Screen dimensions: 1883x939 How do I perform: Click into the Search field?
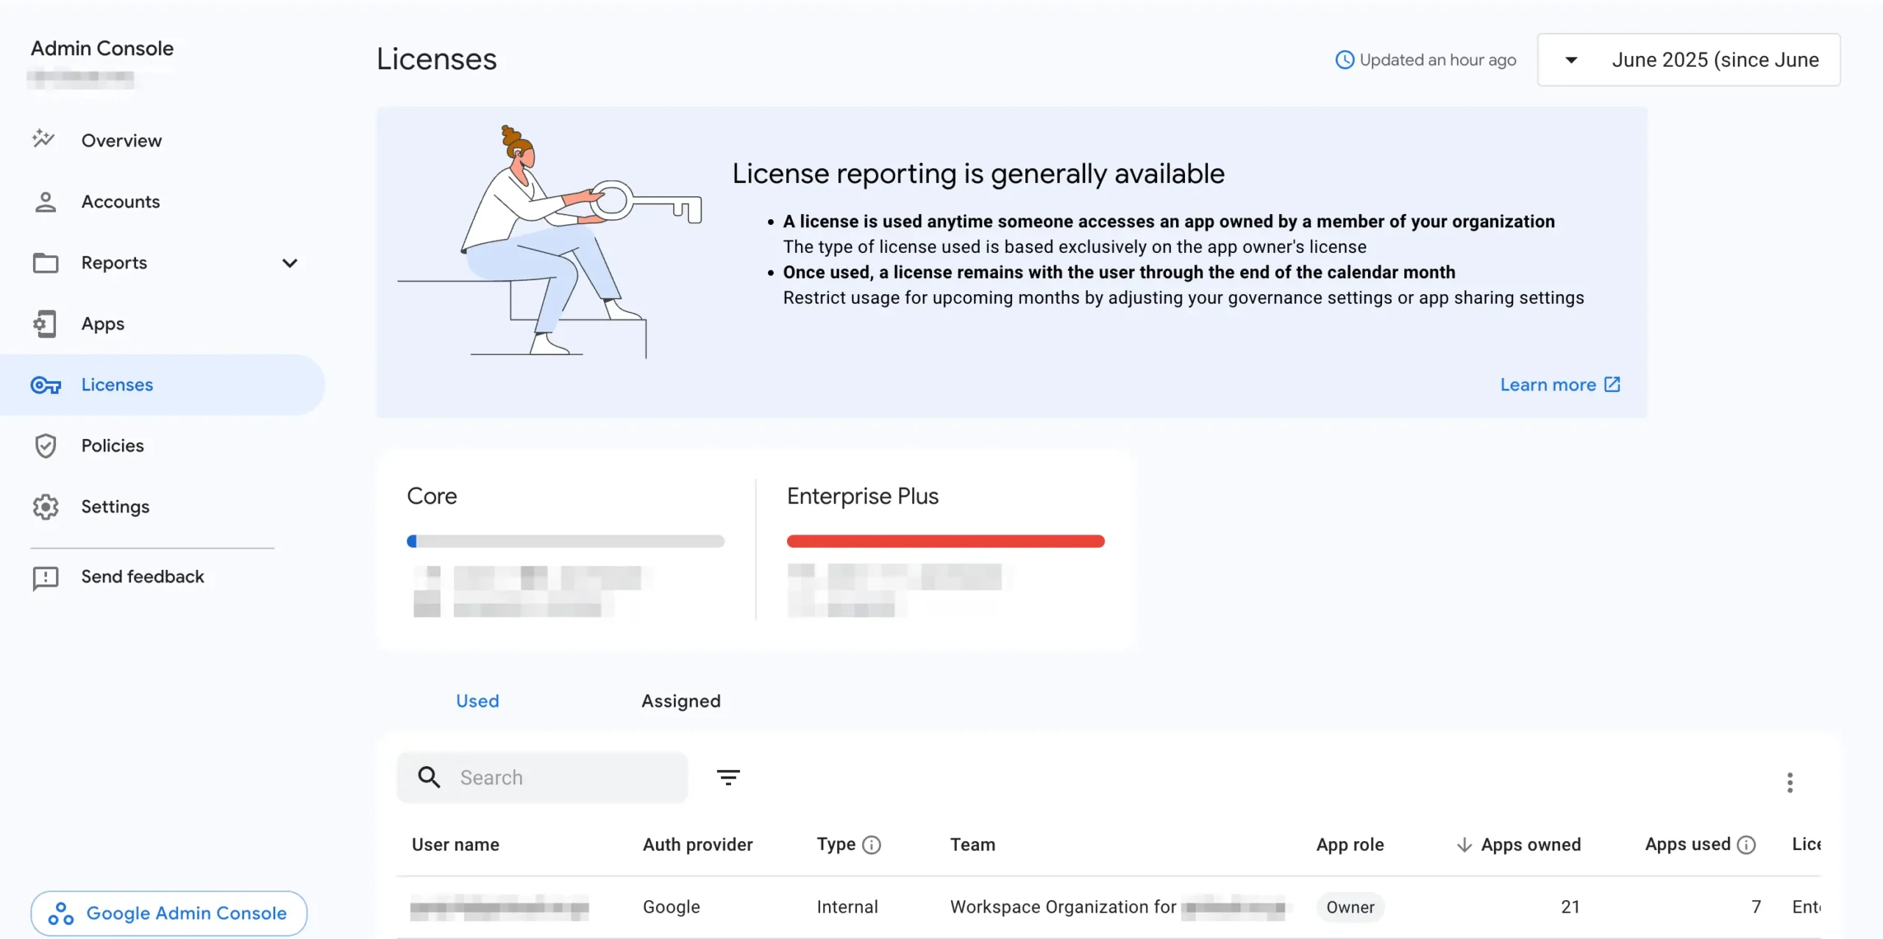click(542, 777)
